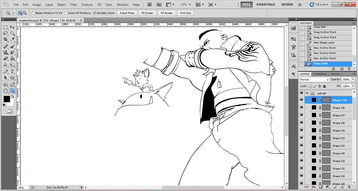This screenshot has height=191, width=358.
Task: Delete layer using Layers panel trash icon
Action: (x=349, y=187)
